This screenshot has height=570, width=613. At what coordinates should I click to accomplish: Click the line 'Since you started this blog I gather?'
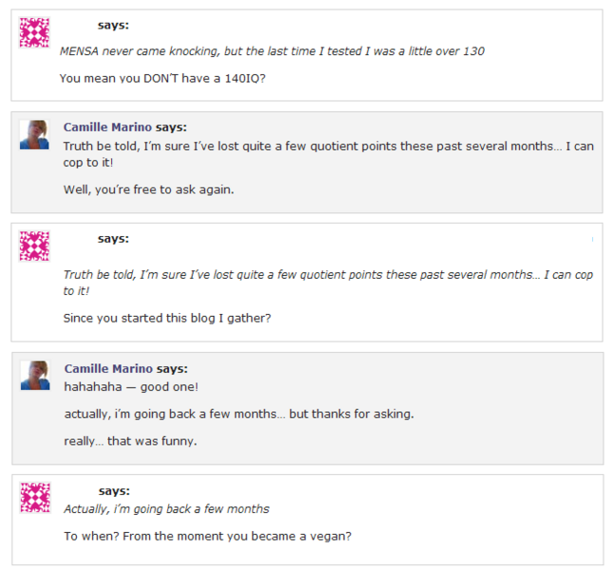167,318
